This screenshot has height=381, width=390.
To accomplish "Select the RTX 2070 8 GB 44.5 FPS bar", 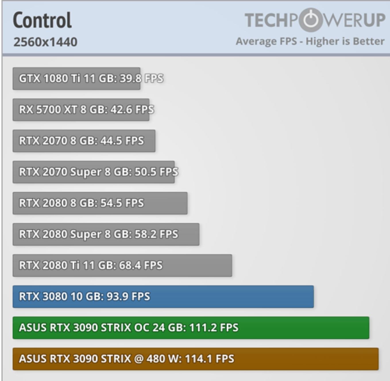I will pos(84,141).
